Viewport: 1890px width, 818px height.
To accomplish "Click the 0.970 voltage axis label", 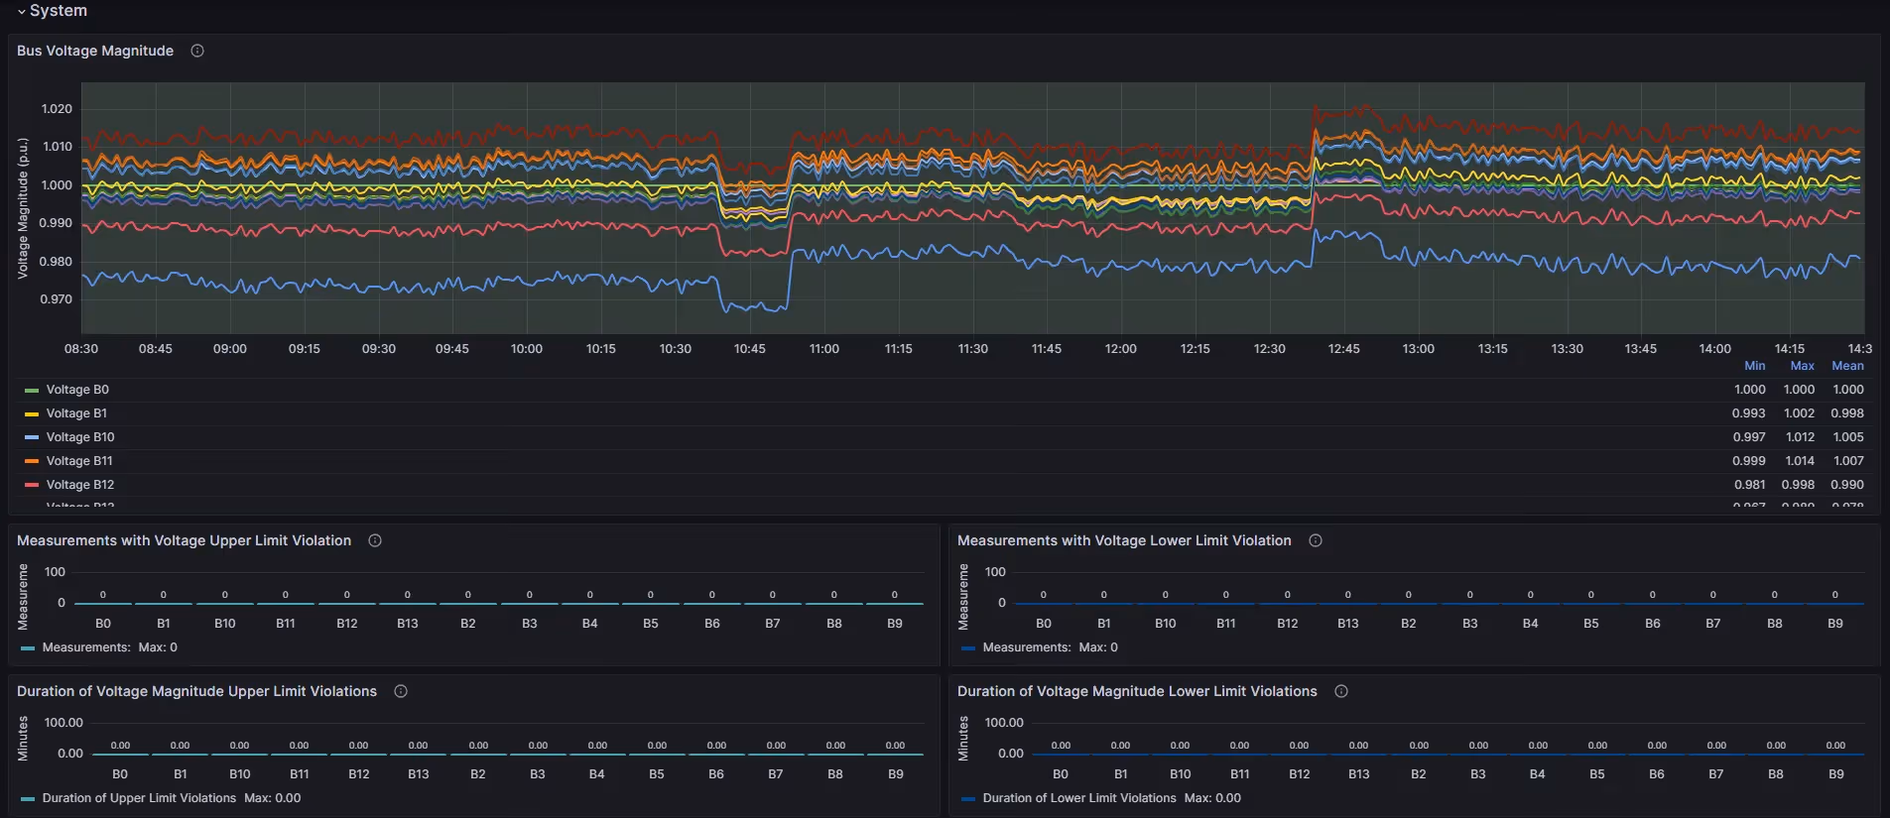I will 56,299.
